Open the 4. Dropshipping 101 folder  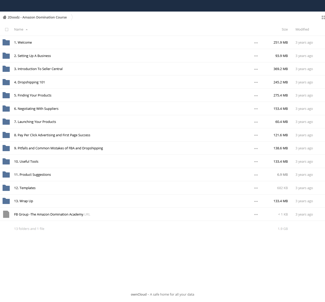pyautogui.click(x=29, y=82)
